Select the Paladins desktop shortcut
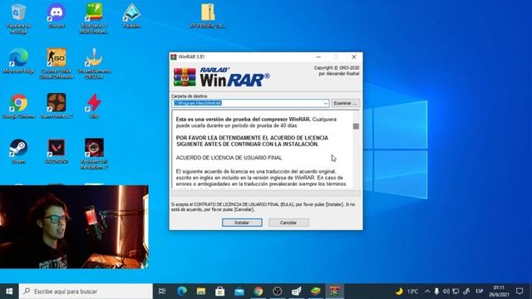This screenshot has width=532, height=299. pyautogui.click(x=132, y=16)
